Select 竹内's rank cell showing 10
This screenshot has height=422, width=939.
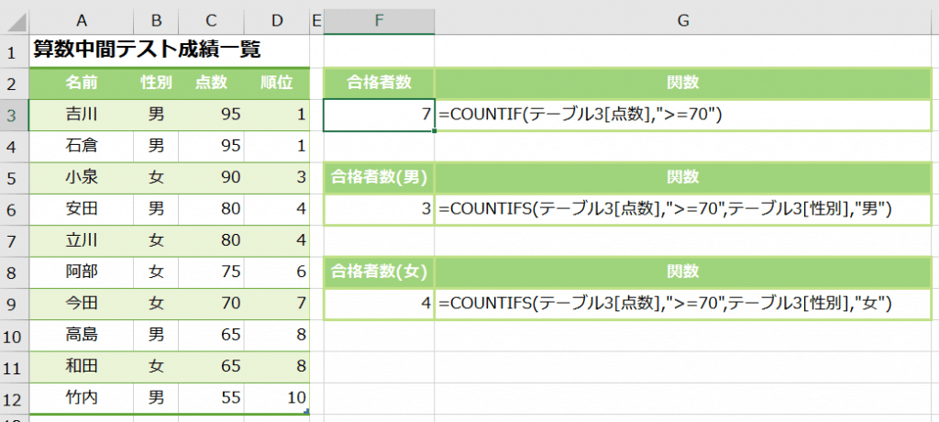tap(277, 397)
